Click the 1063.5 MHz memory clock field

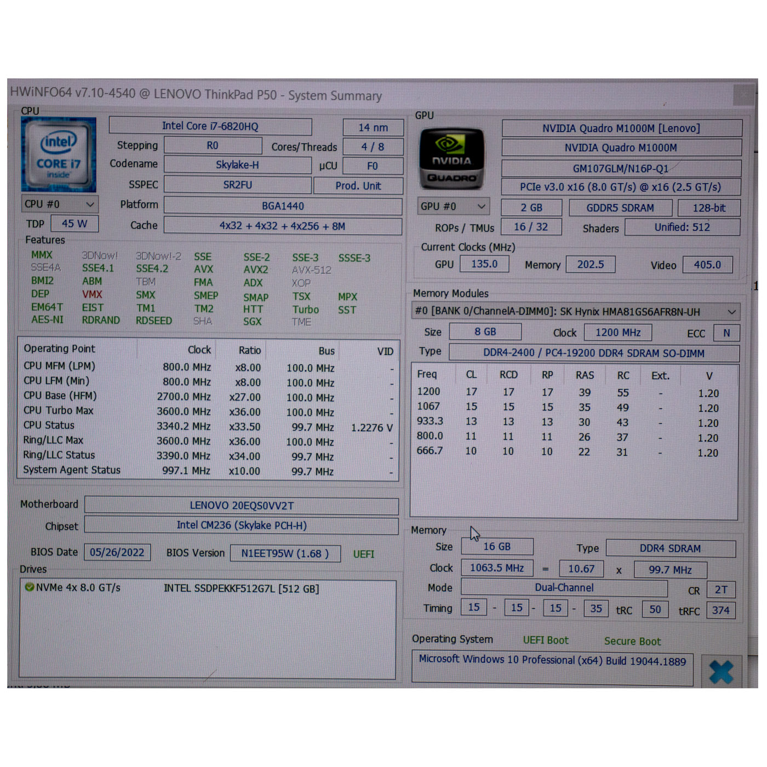click(x=497, y=568)
